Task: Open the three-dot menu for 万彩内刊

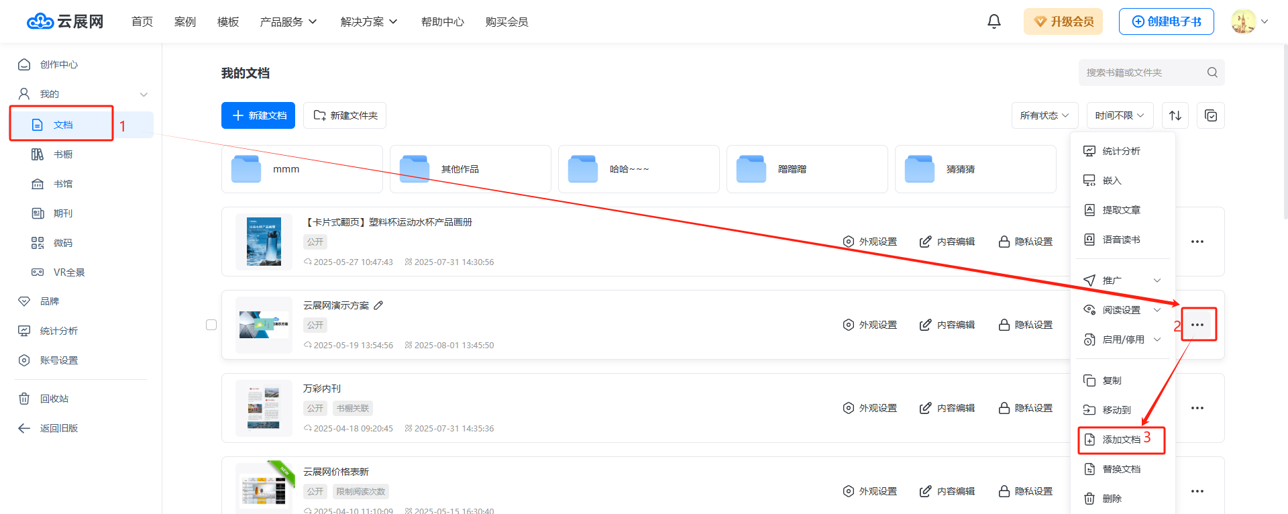Action: pyautogui.click(x=1197, y=408)
